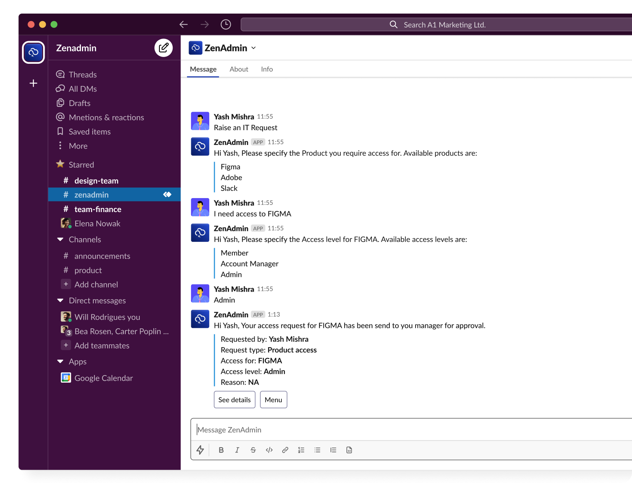Toggle strikethrough formatting in composer
Screen dimensions: 632x483
coord(253,450)
